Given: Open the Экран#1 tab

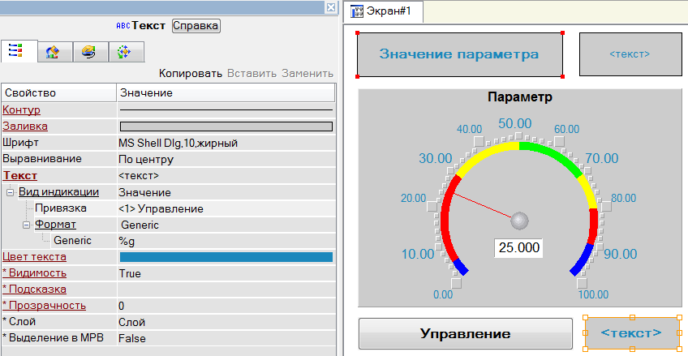Looking at the screenshot, I should [x=384, y=11].
